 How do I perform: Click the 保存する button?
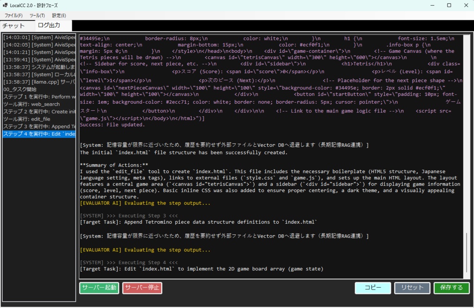pos(451,288)
